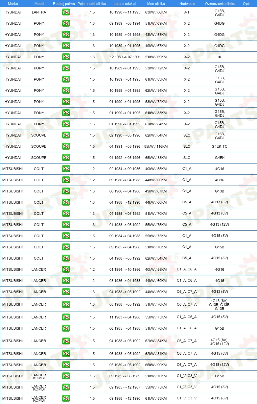Click petrol icon in Pony 12.1989 -> 07.1991 row

(66, 57)
